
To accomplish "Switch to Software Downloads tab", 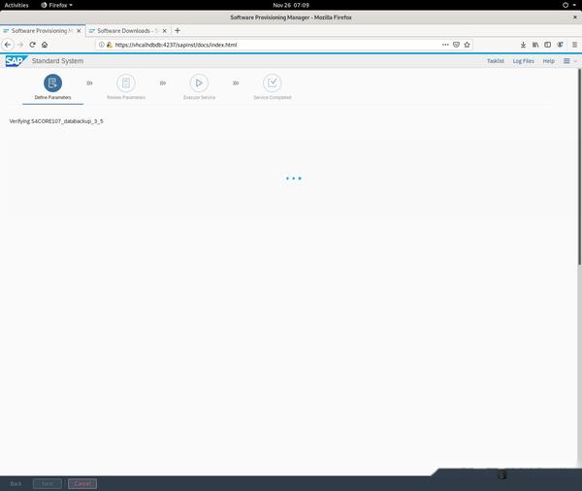I will pos(128,31).
